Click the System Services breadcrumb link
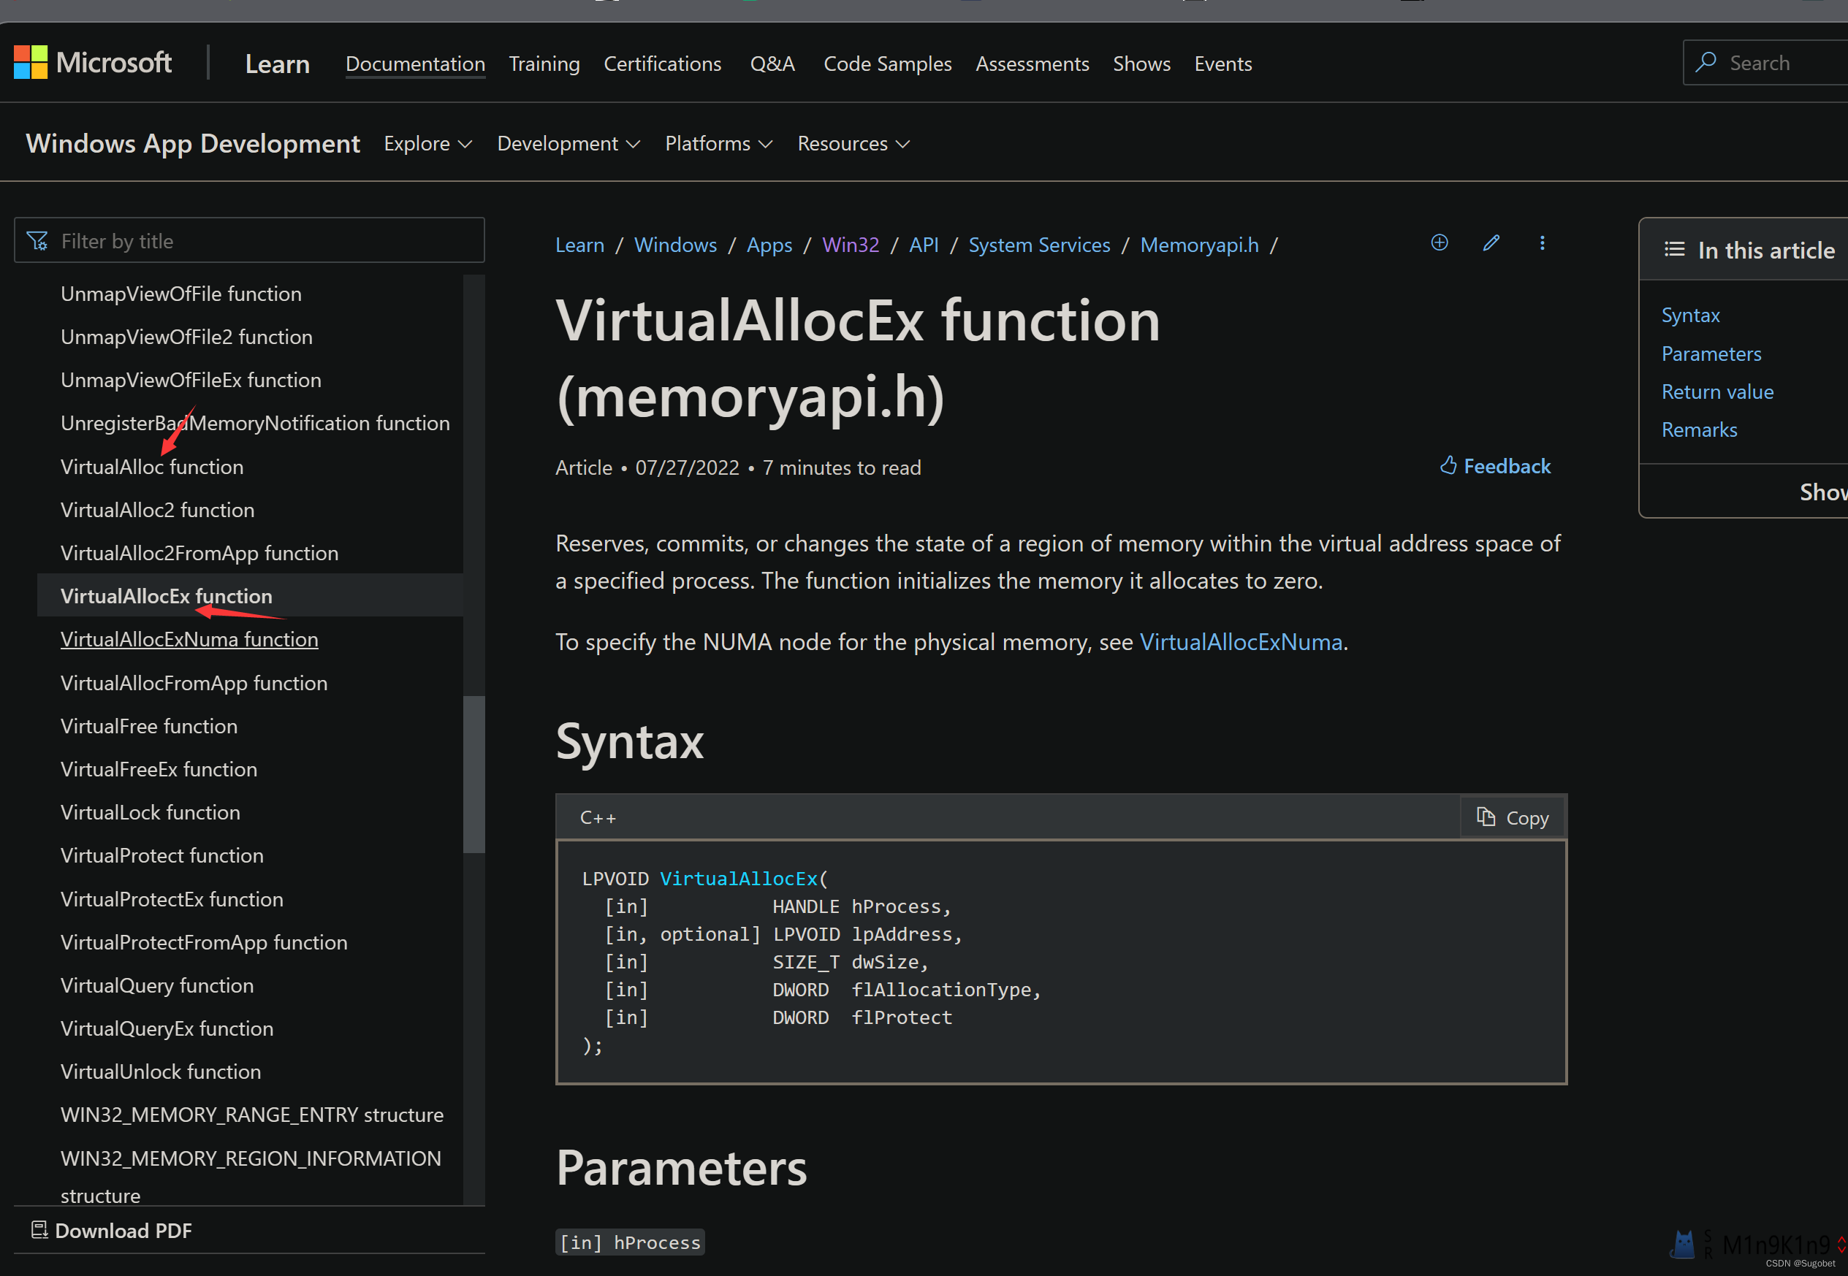The image size is (1848, 1276). (1040, 245)
